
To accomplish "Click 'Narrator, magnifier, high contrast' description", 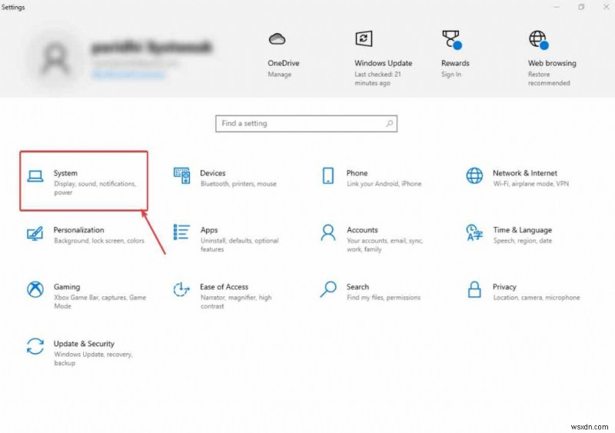I will tap(236, 302).
